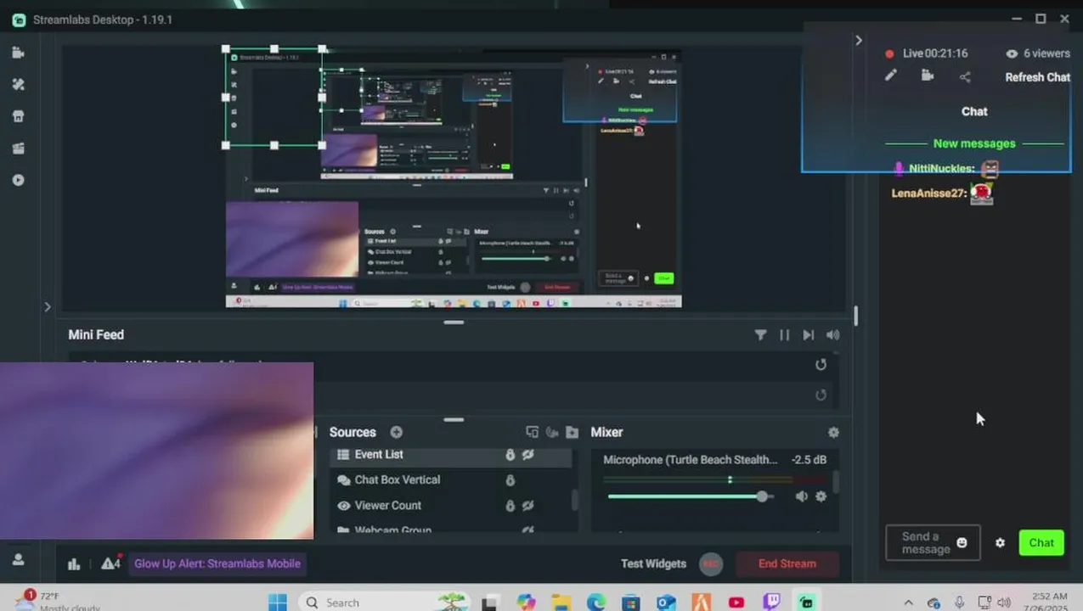This screenshot has height=611, width=1083.
Task: Click the Windows Start button
Action: [278, 603]
